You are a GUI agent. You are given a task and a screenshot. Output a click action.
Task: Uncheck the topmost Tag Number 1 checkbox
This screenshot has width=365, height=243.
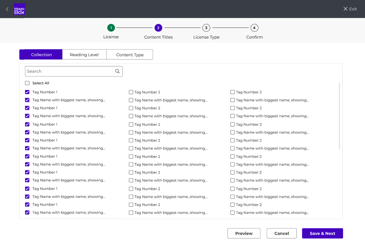point(27,92)
